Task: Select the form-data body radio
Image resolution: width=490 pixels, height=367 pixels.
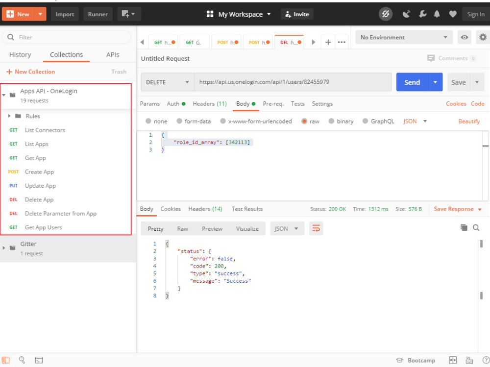Action: click(x=179, y=121)
